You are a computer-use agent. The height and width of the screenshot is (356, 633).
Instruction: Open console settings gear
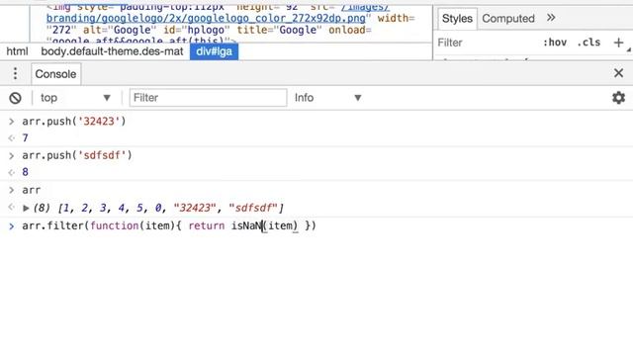pyautogui.click(x=618, y=98)
